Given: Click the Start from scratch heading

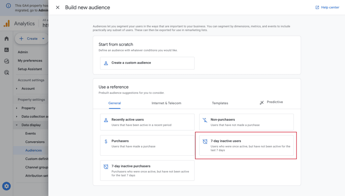Looking at the screenshot, I should [116, 45].
